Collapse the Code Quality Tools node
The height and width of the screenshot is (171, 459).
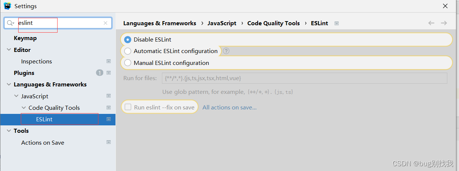[x=24, y=108]
